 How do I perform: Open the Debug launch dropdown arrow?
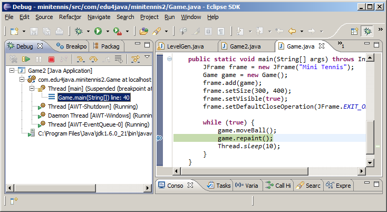(88, 32)
